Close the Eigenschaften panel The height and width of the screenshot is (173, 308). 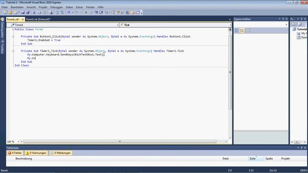click(x=287, y=19)
